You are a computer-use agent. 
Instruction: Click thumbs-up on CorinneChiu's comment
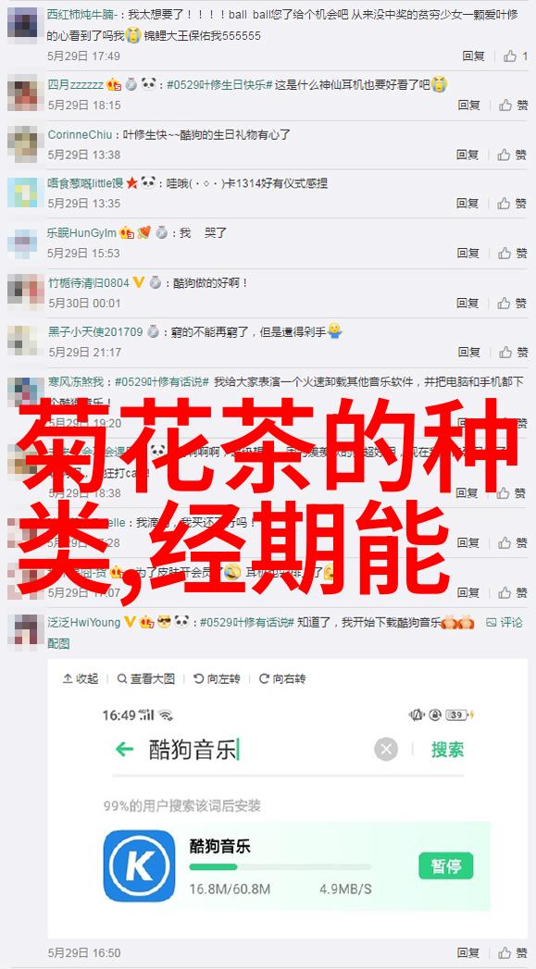point(513,154)
